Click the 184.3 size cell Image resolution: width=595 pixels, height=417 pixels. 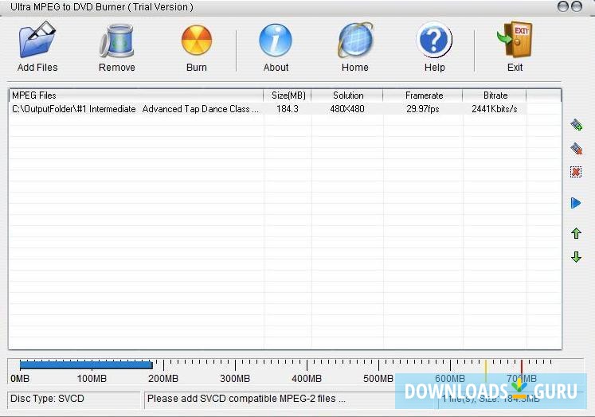click(288, 109)
